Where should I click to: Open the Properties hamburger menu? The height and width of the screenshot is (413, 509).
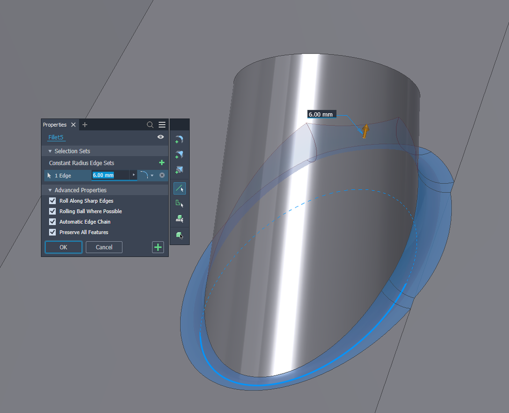coord(162,125)
